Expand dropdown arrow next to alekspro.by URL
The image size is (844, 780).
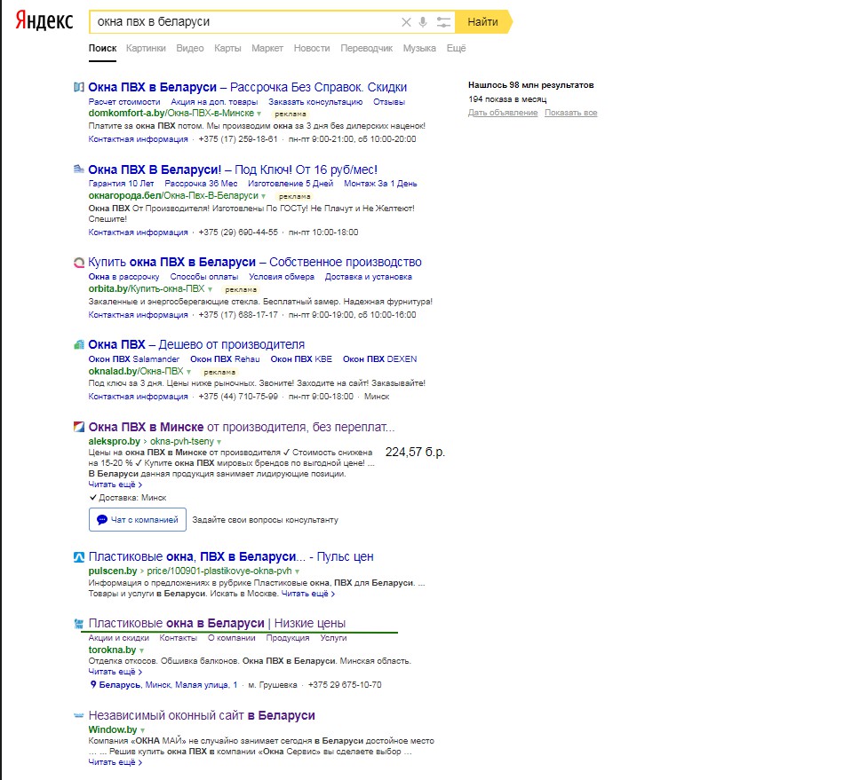click(219, 442)
